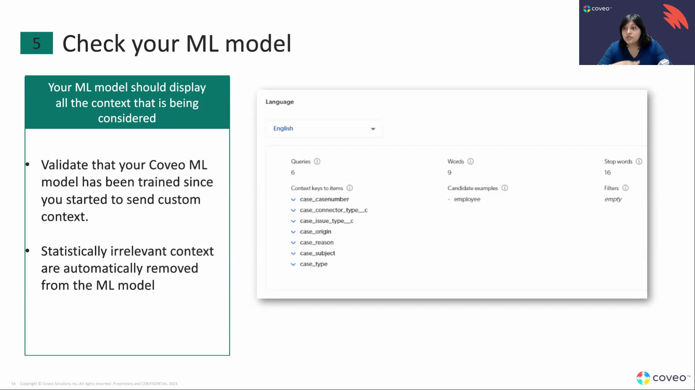Expand the case_issue_type__c entry

pyautogui.click(x=293, y=221)
